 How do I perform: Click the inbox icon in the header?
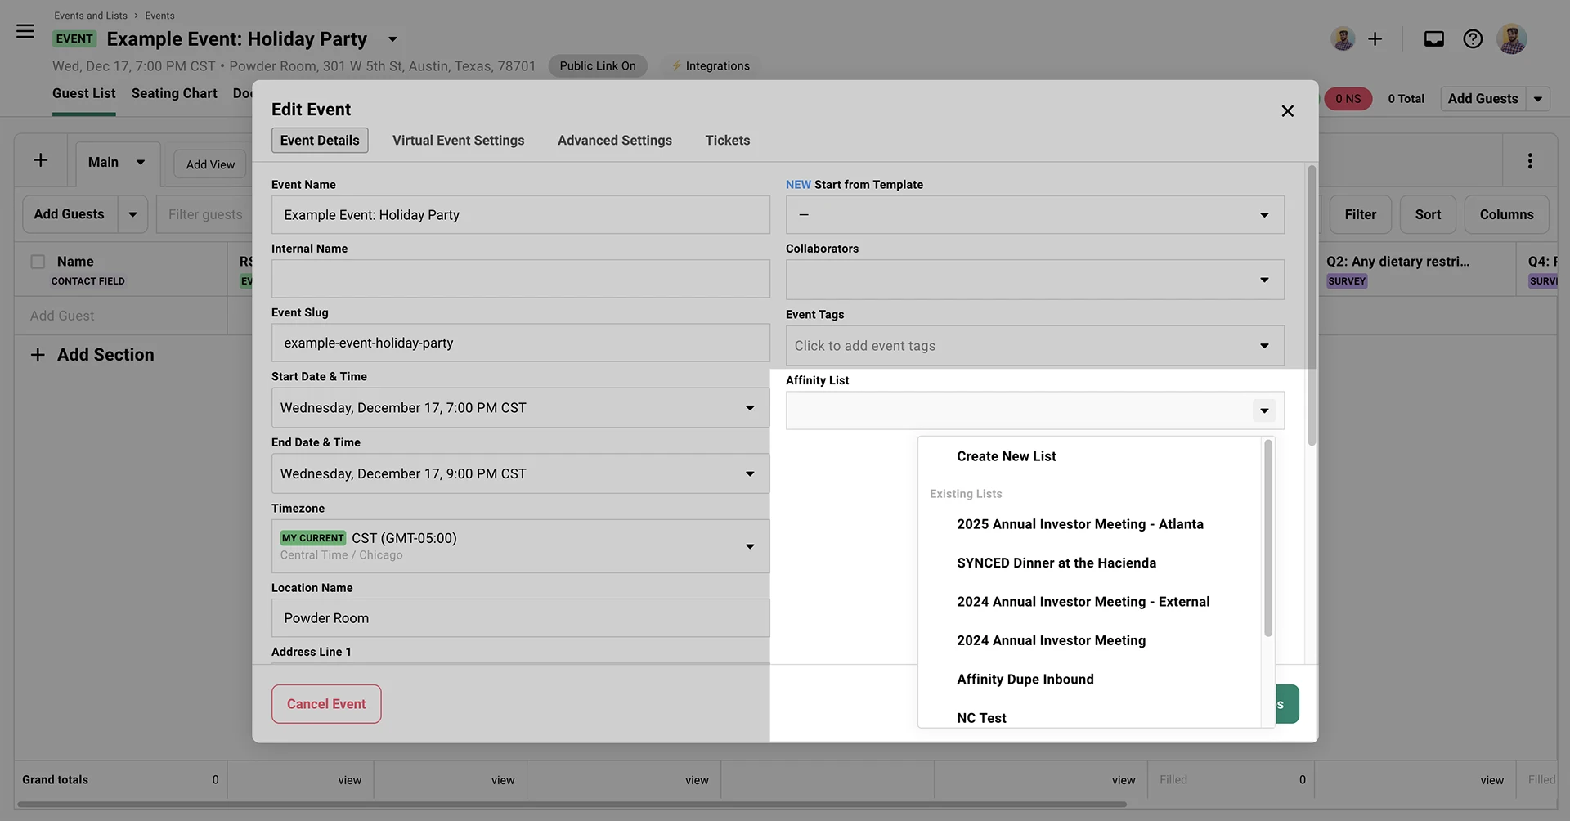pos(1433,38)
